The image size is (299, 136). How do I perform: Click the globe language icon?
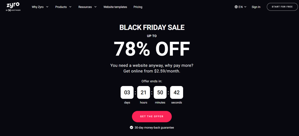click(236, 7)
